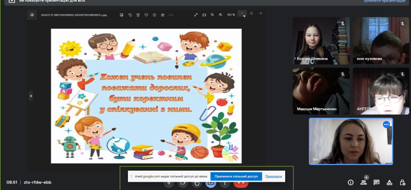This screenshot has width=411, height=190.
Task: Click the sharing banner drag handle
Action: [131, 176]
